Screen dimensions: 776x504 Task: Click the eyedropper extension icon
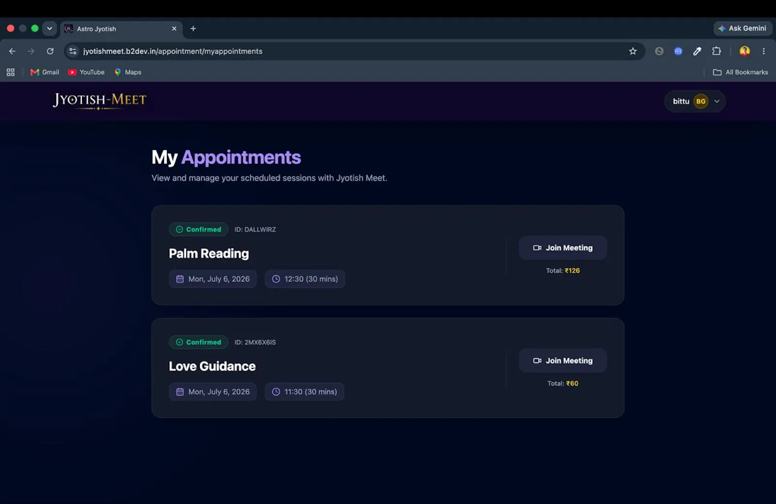tap(697, 51)
